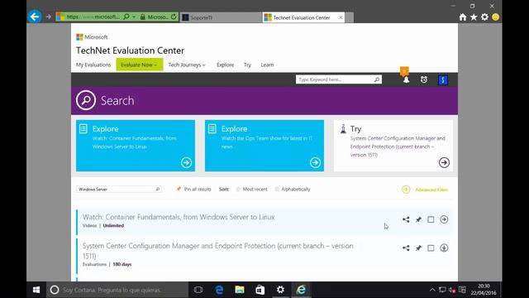
Task: Open Advanced Filters link
Action: pyautogui.click(x=431, y=190)
